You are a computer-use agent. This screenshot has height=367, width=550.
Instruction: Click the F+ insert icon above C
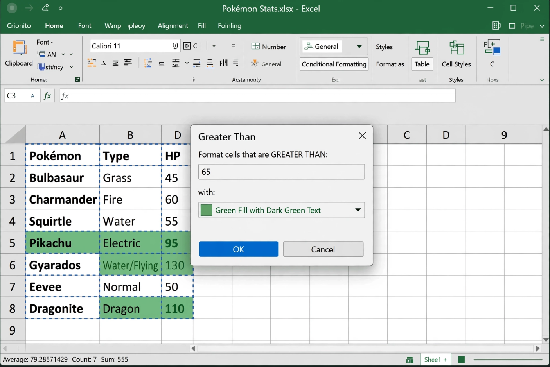click(x=492, y=47)
